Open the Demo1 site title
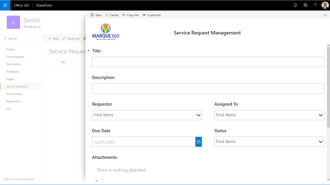Image resolution: width=330 pixels, height=185 pixels. [x=32, y=21]
